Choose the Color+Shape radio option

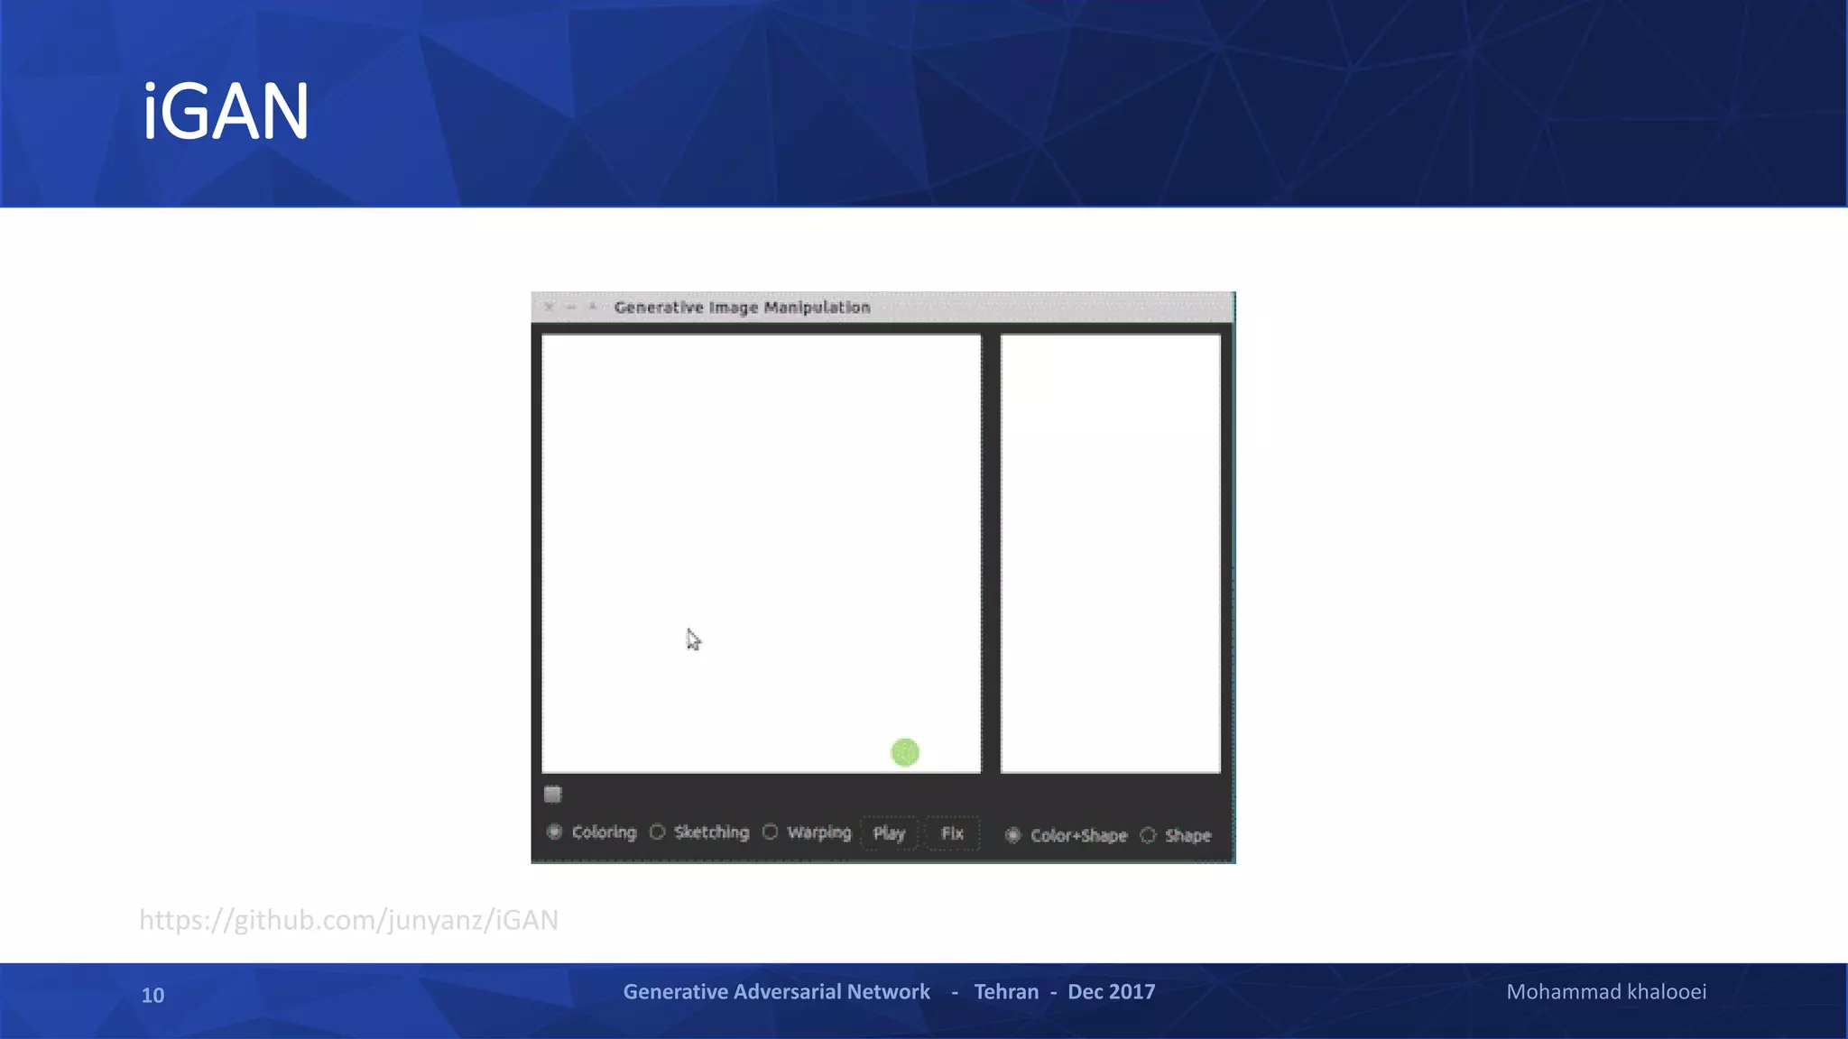(x=1013, y=835)
